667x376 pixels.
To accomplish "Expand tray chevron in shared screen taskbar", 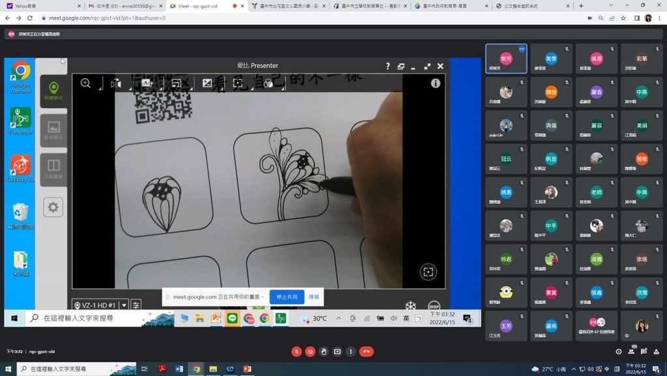I will (x=339, y=318).
